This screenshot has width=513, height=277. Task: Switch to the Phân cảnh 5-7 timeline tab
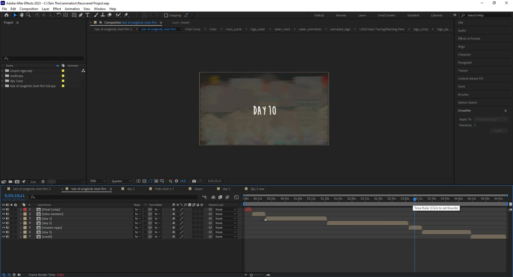[x=164, y=189]
